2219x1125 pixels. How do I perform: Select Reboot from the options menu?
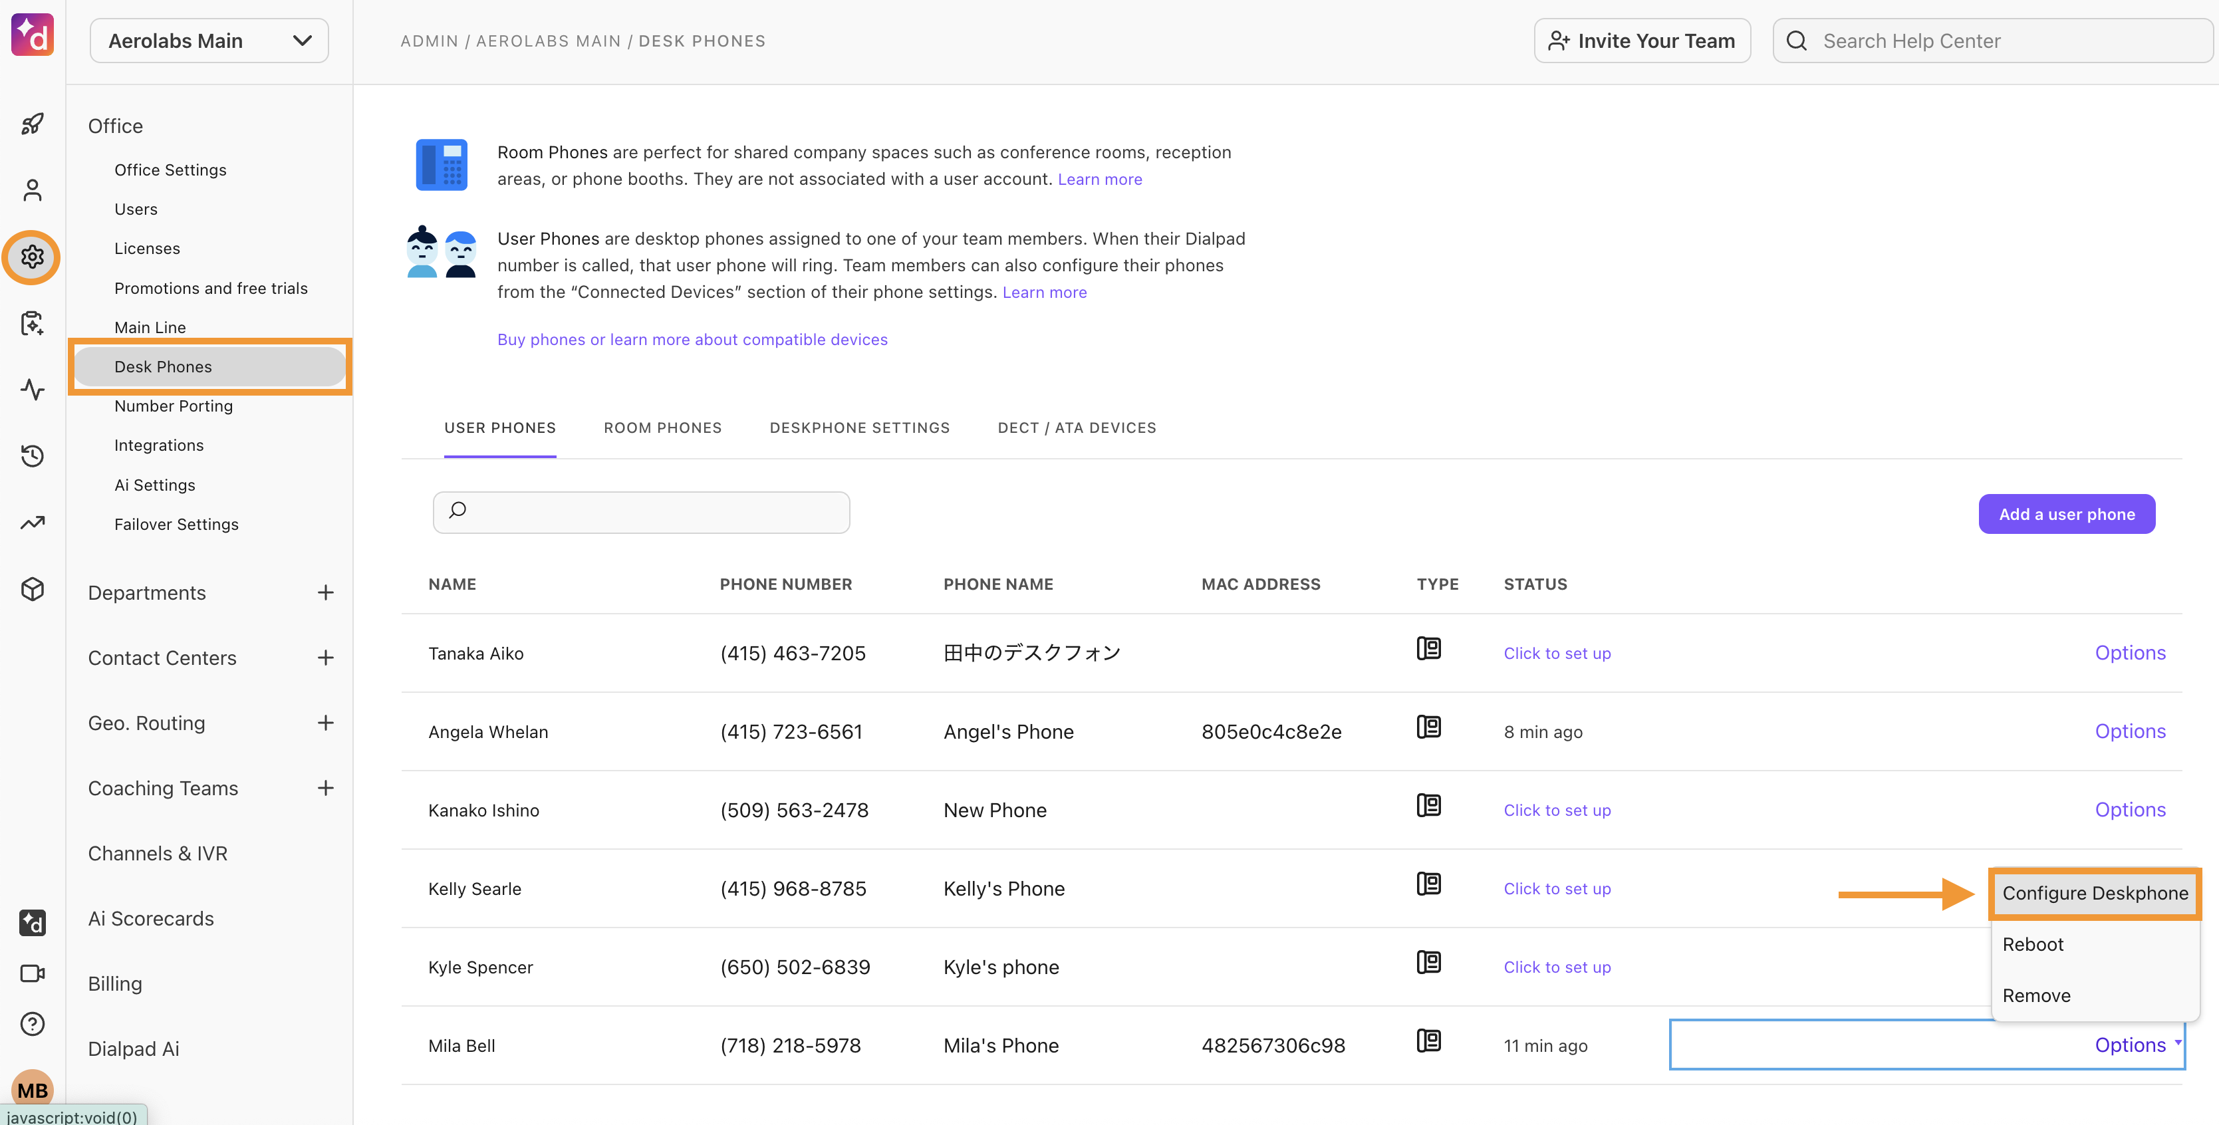click(x=2095, y=944)
